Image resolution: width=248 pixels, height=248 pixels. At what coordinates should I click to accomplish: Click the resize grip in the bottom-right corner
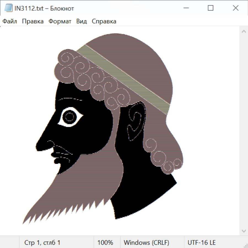click(245, 245)
